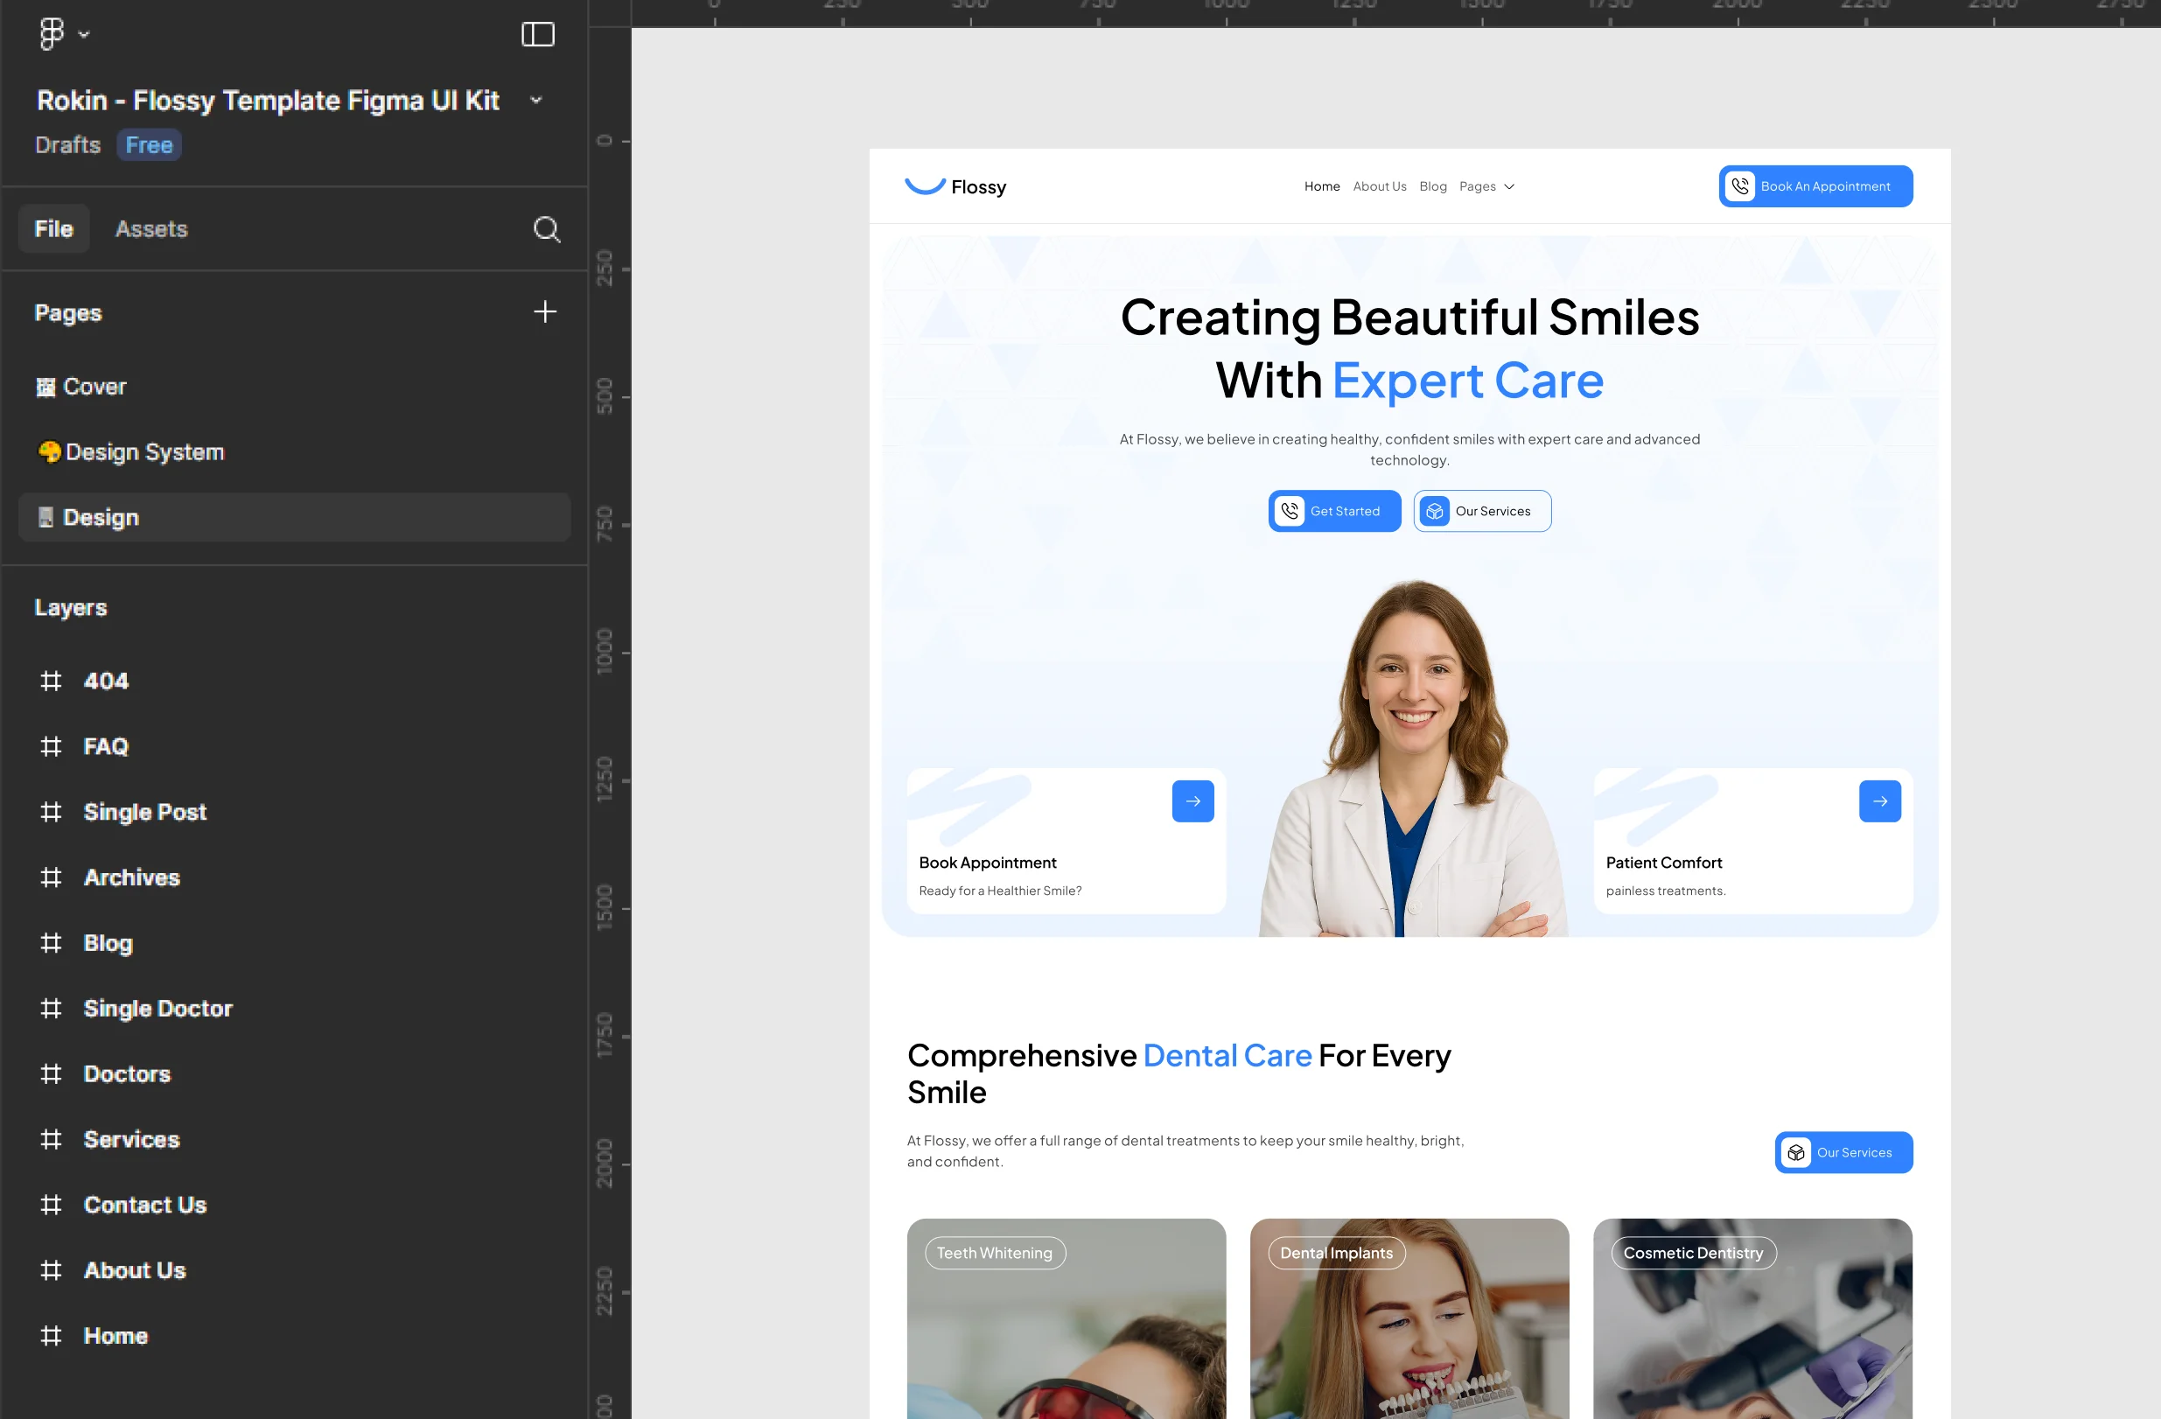Switch to the Assets tab
The height and width of the screenshot is (1419, 2161).
tap(150, 229)
